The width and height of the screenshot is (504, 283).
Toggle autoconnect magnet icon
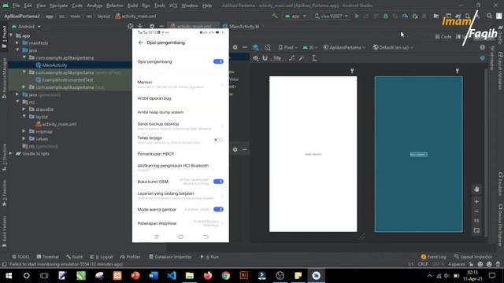265,58
